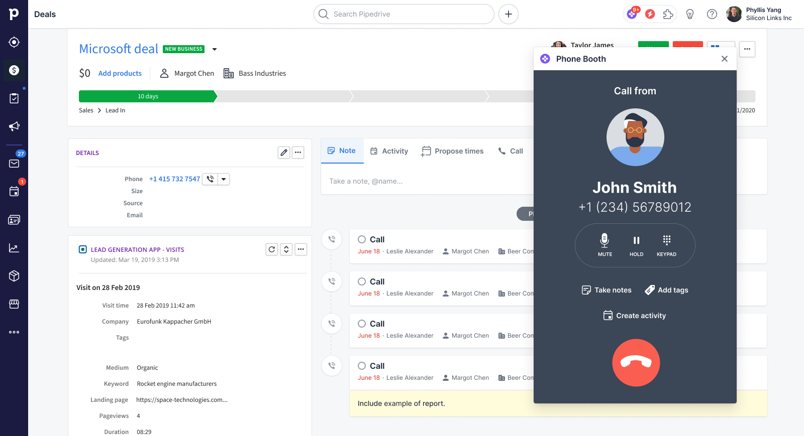Open the red lightning Sales Assistant icon

point(650,14)
